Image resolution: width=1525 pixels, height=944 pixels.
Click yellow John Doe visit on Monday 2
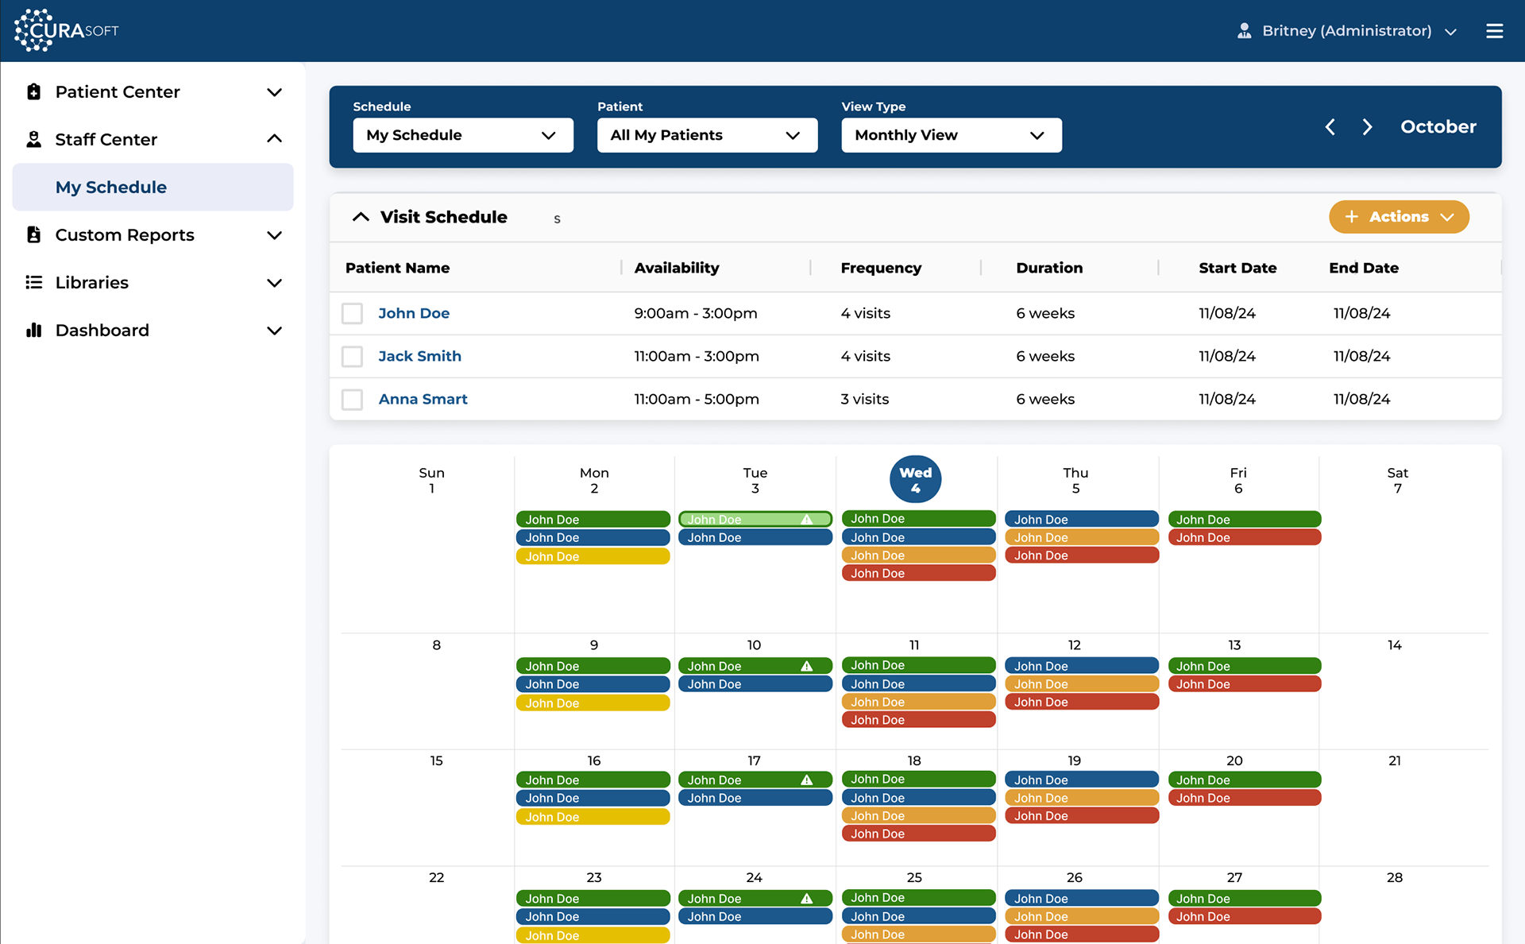point(593,556)
